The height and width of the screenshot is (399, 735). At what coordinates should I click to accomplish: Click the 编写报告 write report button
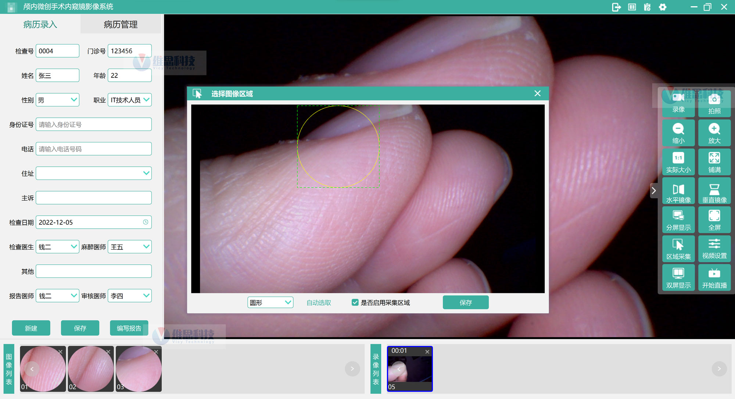pos(129,328)
